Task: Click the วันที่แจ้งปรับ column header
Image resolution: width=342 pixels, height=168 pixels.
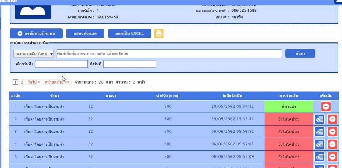Action: [232, 96]
